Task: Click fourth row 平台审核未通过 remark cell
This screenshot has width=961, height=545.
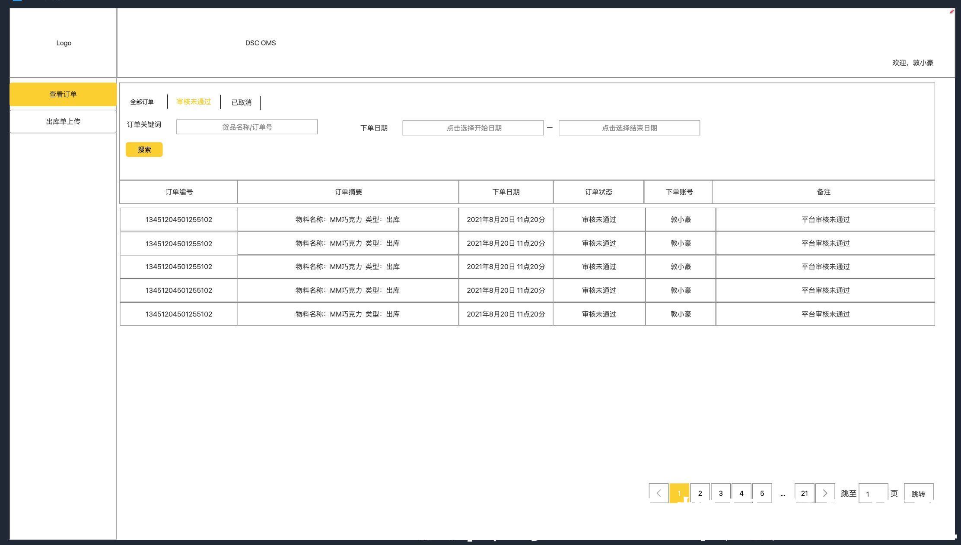Action: [x=825, y=290]
